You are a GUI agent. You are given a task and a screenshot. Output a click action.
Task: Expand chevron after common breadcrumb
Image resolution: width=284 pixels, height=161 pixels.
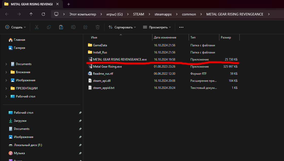(x=201, y=14)
